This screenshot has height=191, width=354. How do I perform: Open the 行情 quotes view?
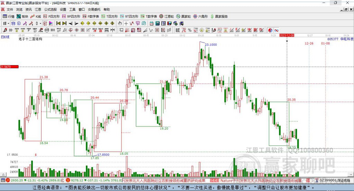point(8,17)
